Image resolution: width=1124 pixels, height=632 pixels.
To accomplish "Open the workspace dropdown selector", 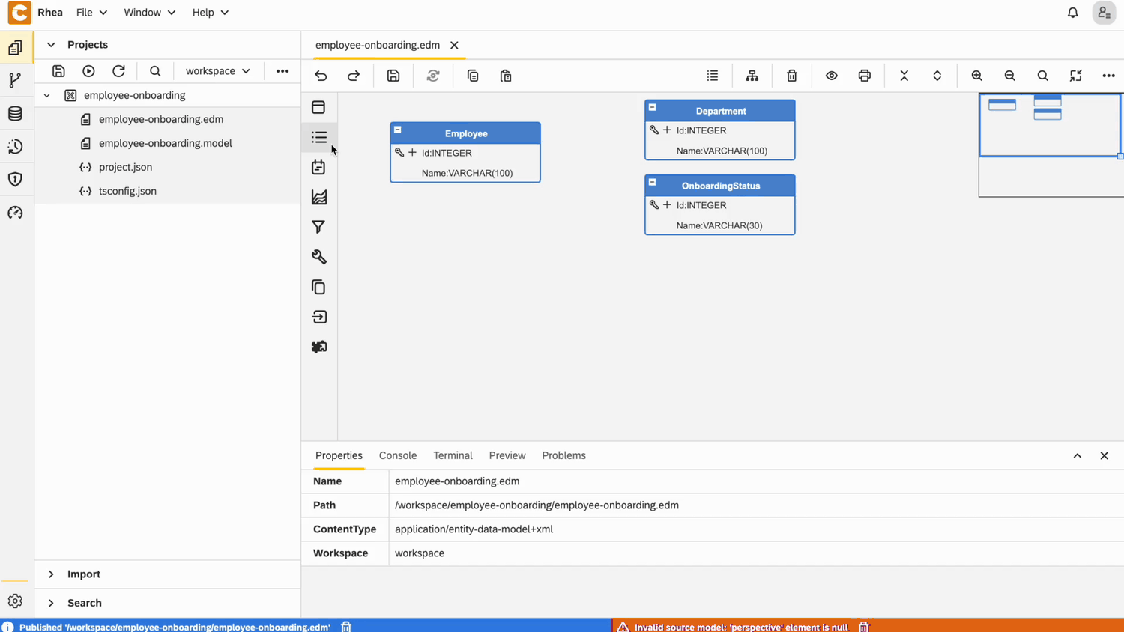I will (217, 71).
